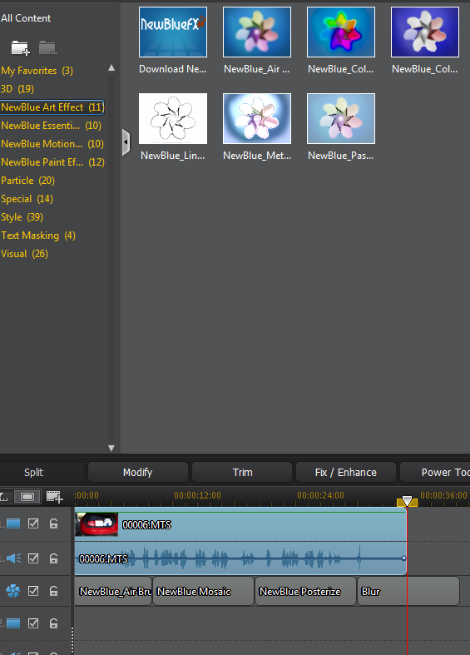Lock video track 2
The width and height of the screenshot is (470, 655).
coord(53,623)
